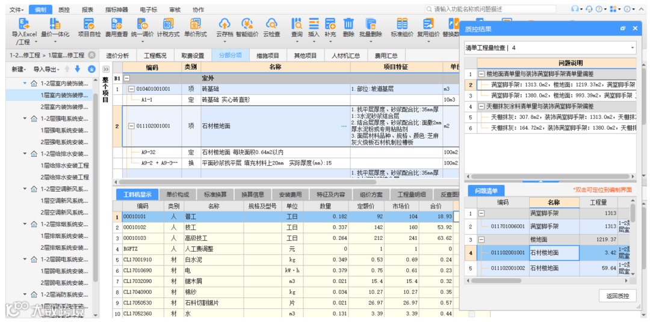Open the 导入导出 dropdown
The width and height of the screenshot is (650, 322).
coord(47,69)
